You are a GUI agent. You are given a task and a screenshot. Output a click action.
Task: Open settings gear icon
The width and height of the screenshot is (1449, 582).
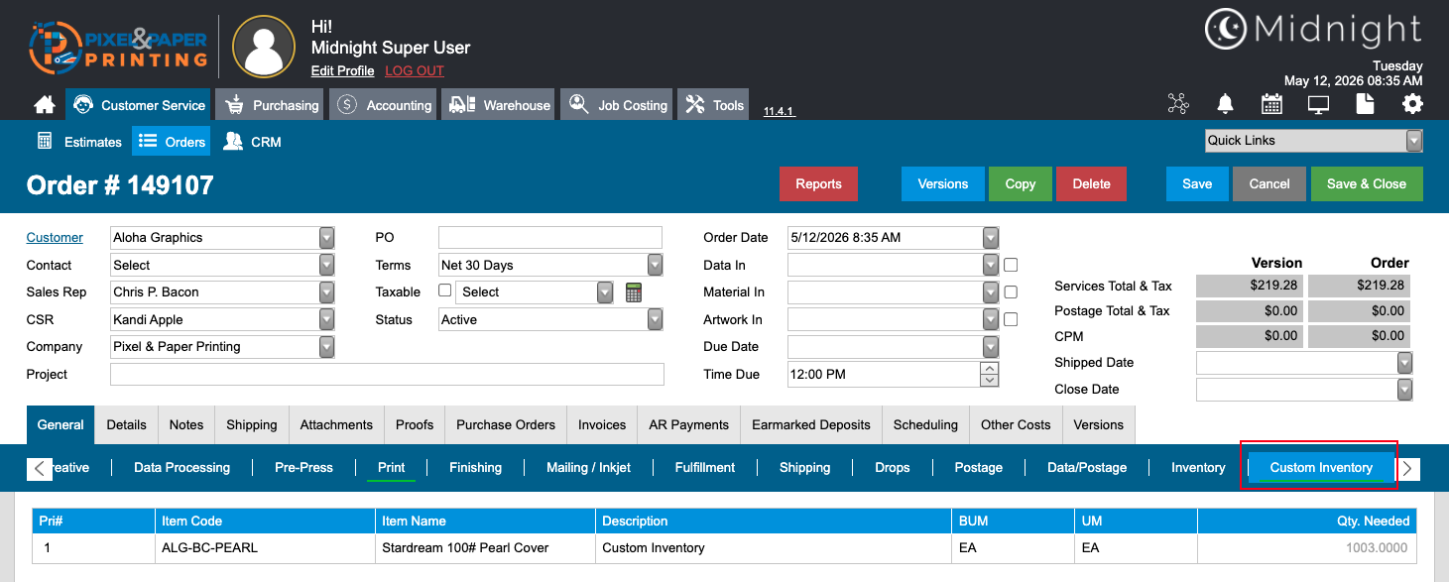click(x=1412, y=104)
